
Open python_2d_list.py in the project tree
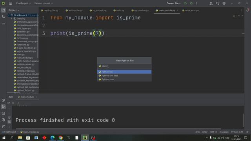pos(25,90)
